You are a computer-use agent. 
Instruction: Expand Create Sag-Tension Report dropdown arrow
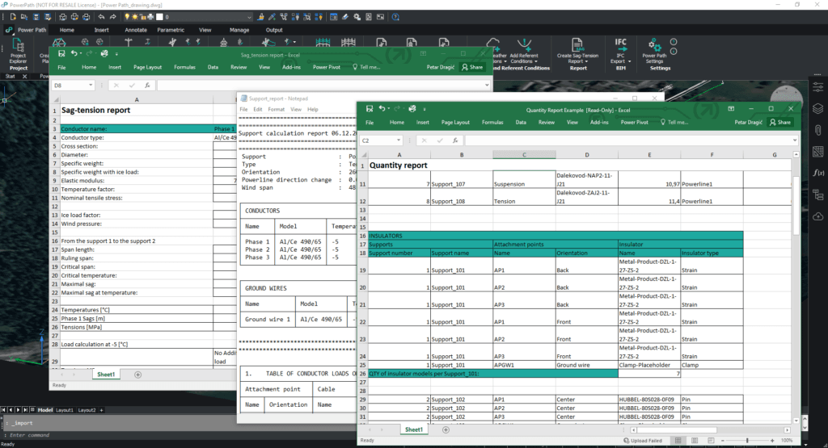click(585, 61)
